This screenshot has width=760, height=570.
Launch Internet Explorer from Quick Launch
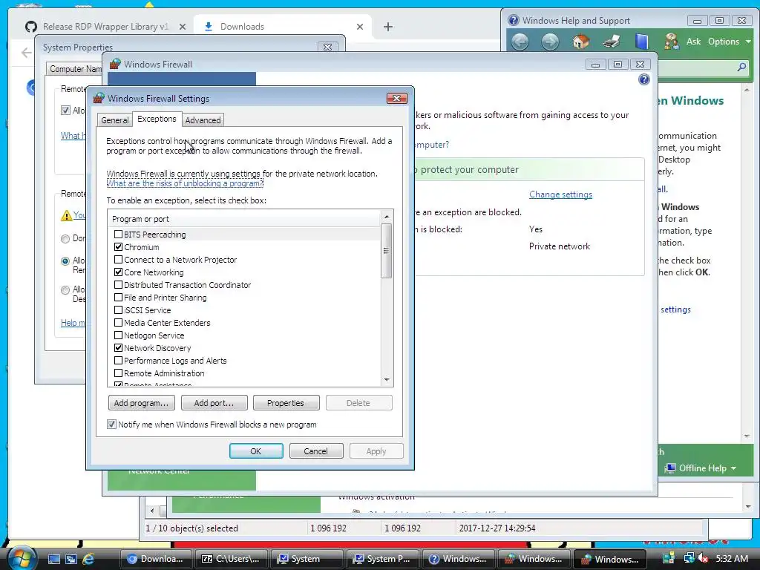(x=88, y=559)
